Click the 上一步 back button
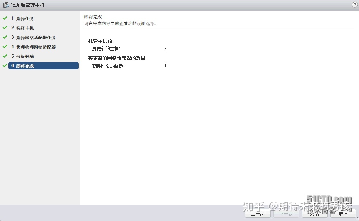This screenshot has width=359, height=221. click(258, 213)
